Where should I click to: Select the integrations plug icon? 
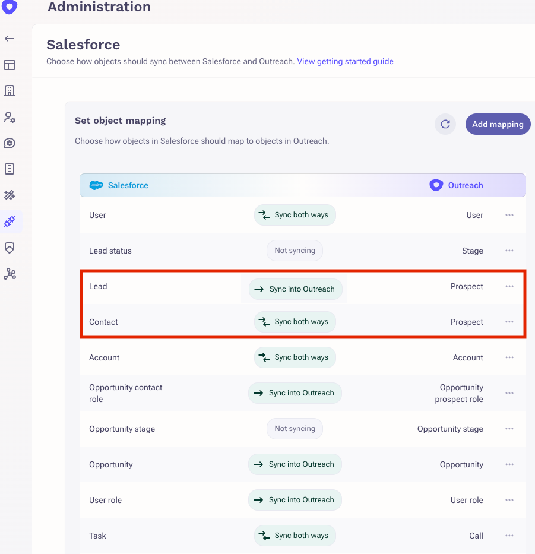tap(10, 221)
